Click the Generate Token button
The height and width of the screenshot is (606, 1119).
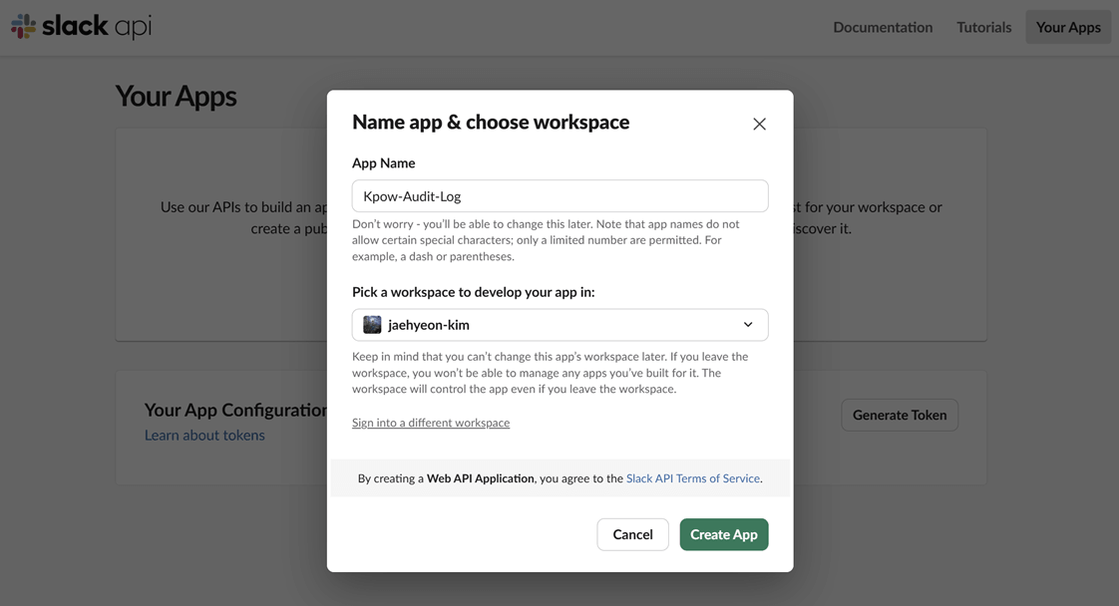coord(900,415)
